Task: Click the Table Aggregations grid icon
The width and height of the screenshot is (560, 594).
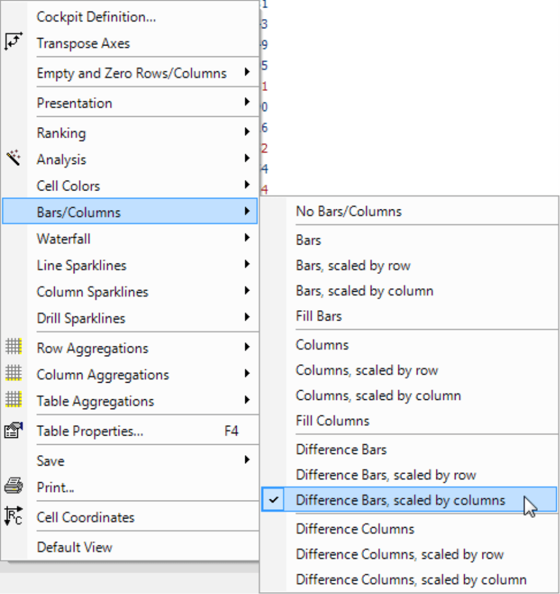Action: [x=14, y=399]
